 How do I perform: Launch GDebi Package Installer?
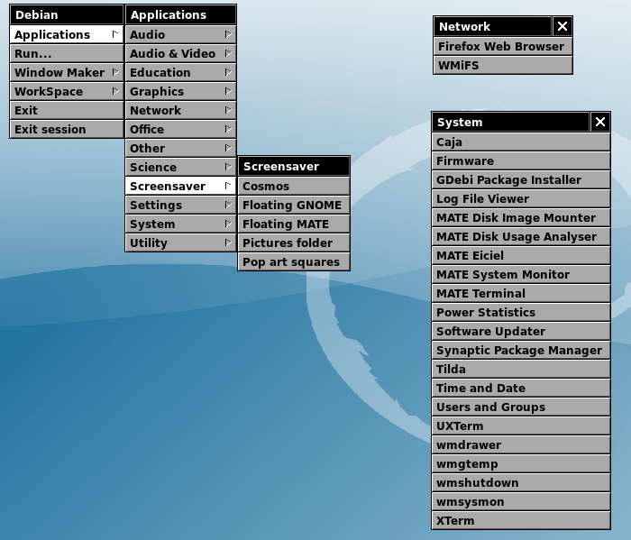[x=521, y=179]
